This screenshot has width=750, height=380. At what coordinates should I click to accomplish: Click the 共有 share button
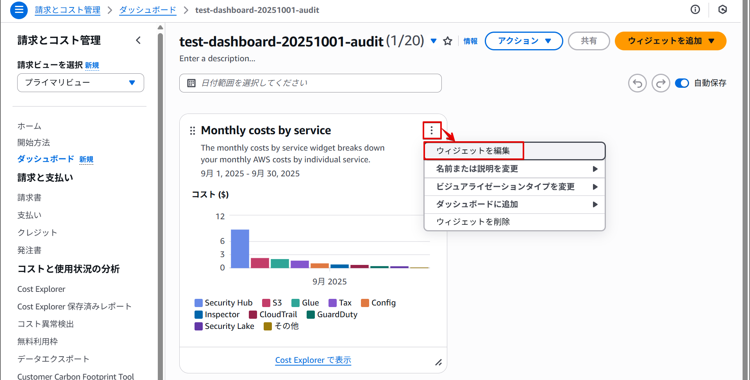point(589,41)
